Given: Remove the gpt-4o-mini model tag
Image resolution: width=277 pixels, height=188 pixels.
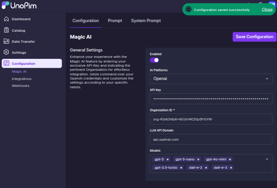Looking at the screenshot, I should click(230, 160).
